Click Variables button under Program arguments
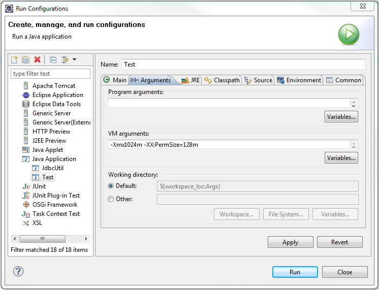This screenshot has width=379, height=290. (x=341, y=117)
